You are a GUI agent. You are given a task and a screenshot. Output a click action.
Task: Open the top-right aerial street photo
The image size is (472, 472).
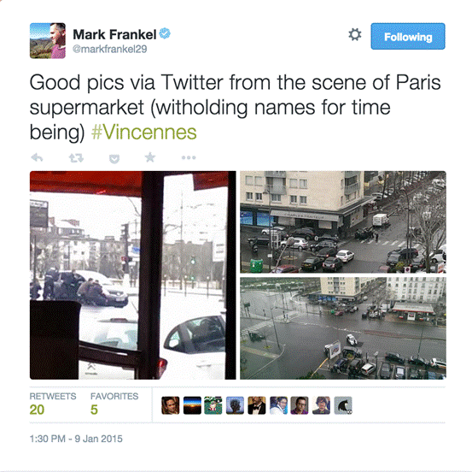pos(343,222)
